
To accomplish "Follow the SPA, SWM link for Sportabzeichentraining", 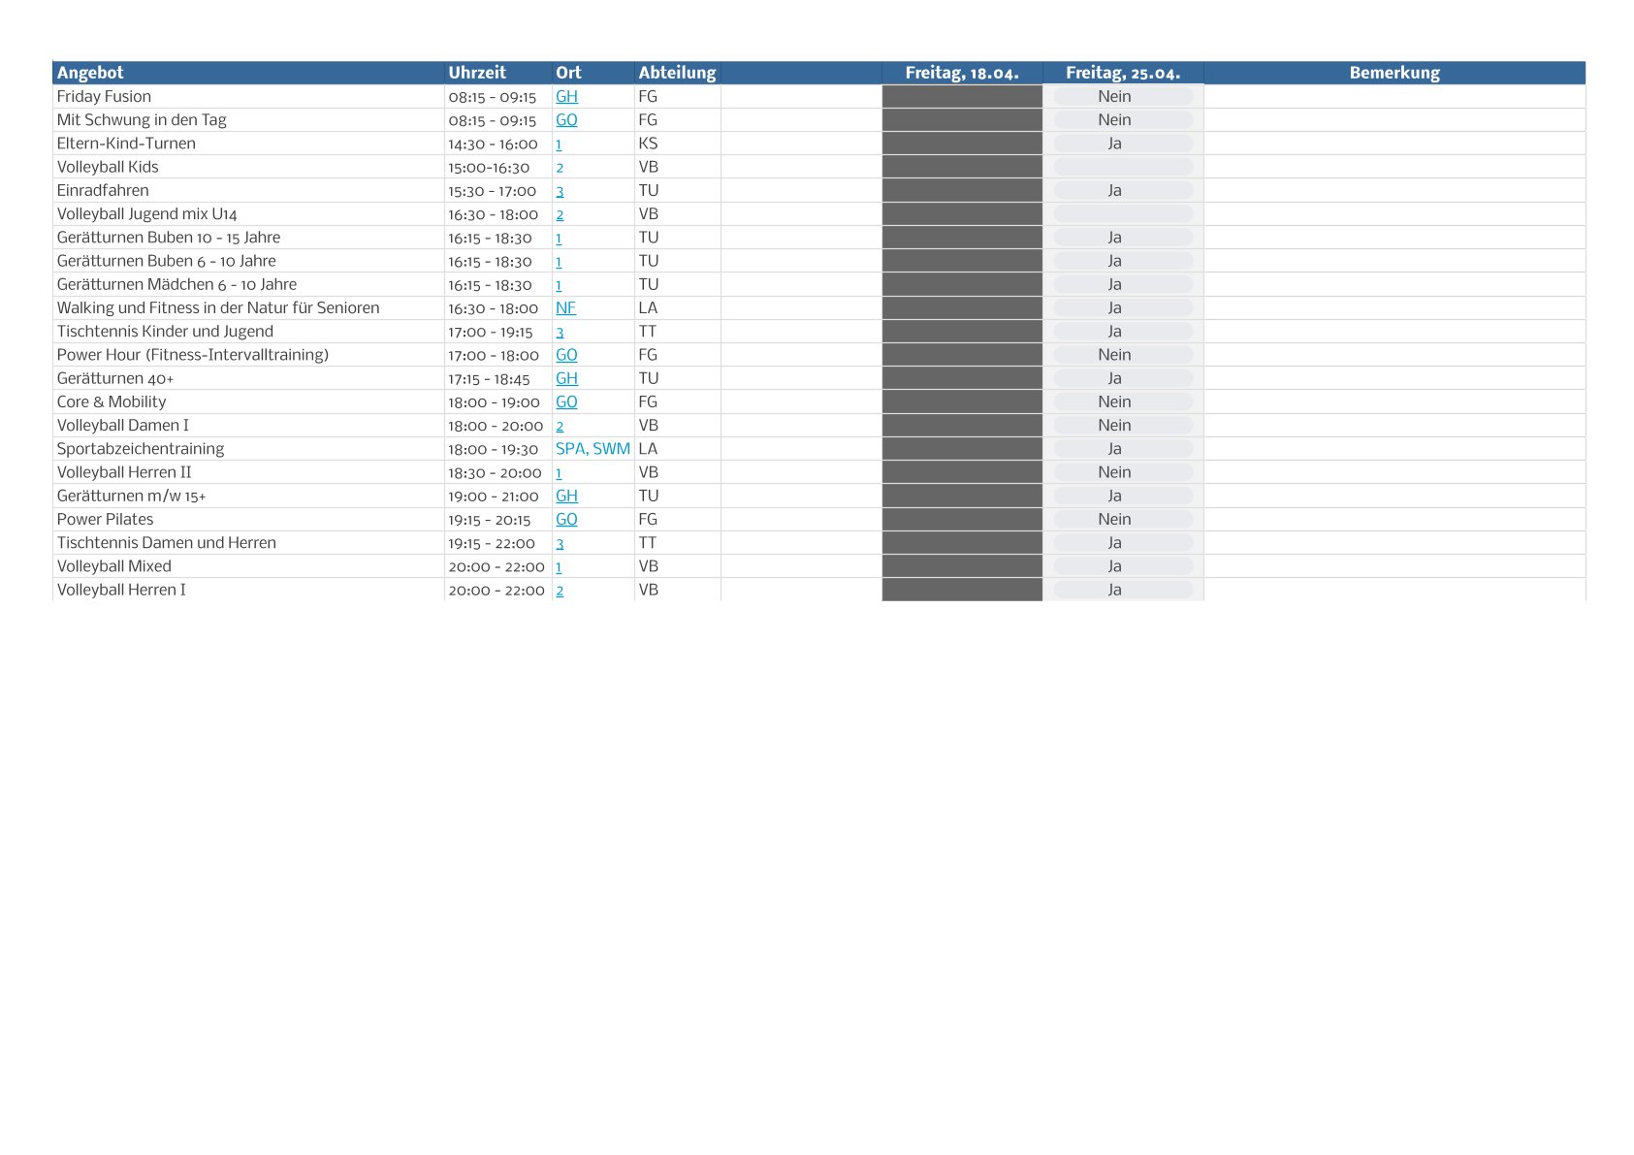I will pos(593,449).
